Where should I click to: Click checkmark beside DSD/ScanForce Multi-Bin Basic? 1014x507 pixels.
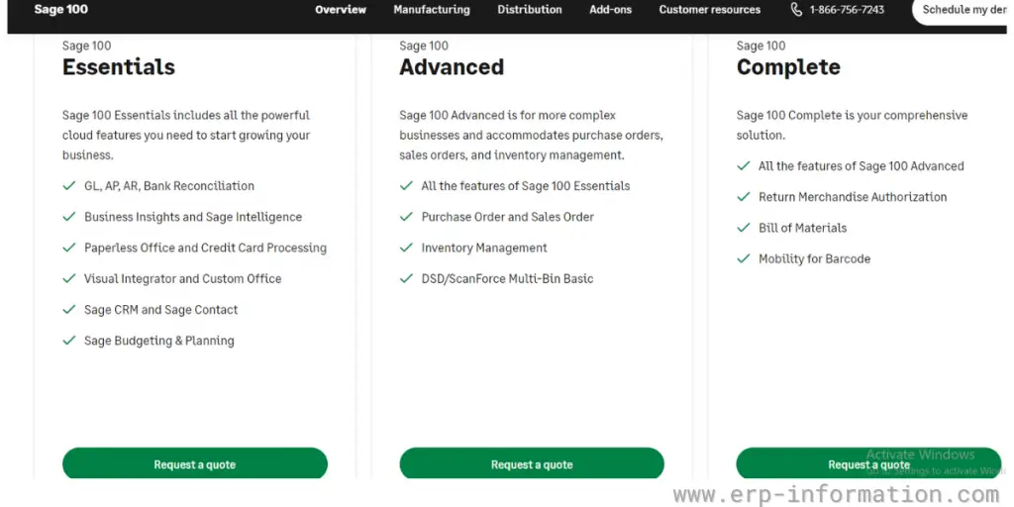point(406,278)
